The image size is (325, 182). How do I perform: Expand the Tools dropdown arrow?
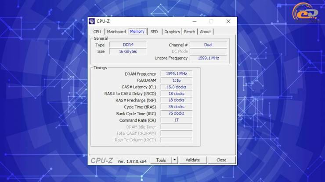pos(174,160)
